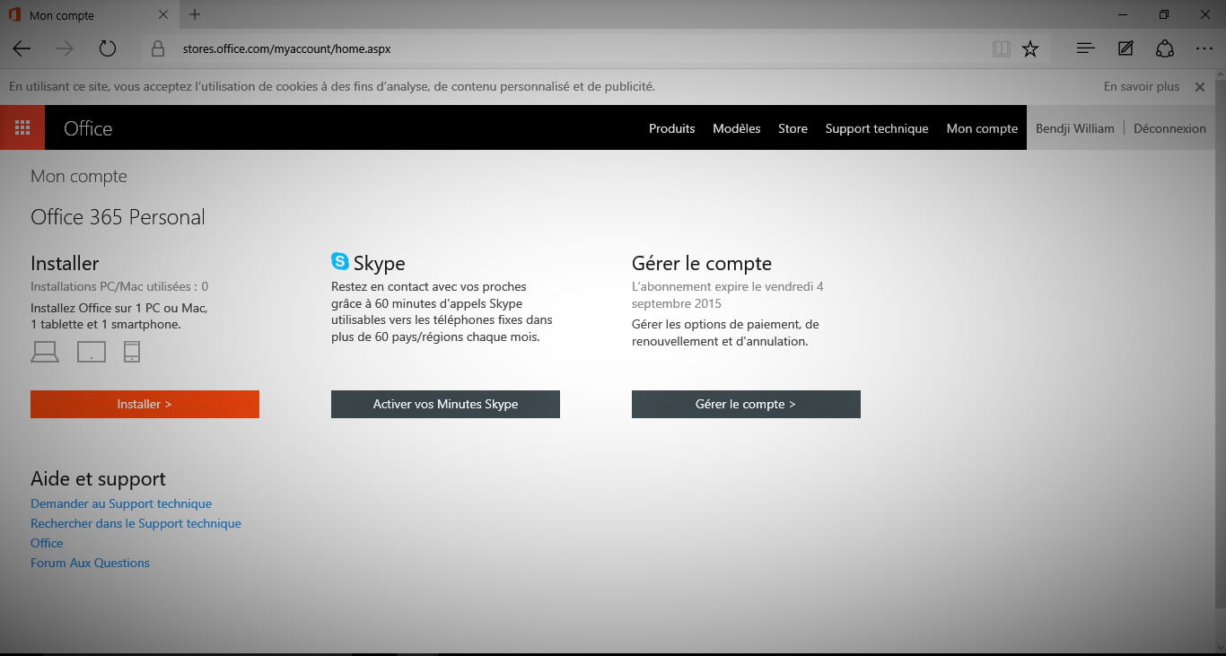Open Support technique in navigation bar

[x=877, y=128]
